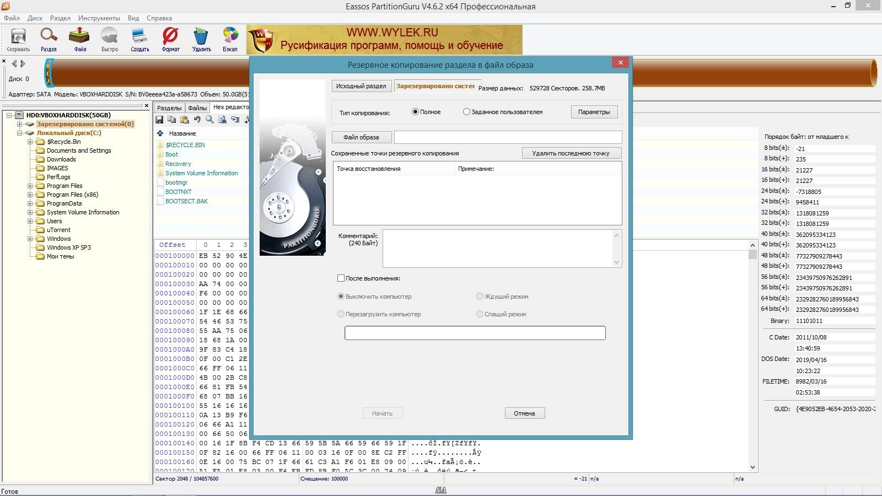The height and width of the screenshot is (496, 882).
Task: Click Исходный раздел button
Action: click(361, 86)
